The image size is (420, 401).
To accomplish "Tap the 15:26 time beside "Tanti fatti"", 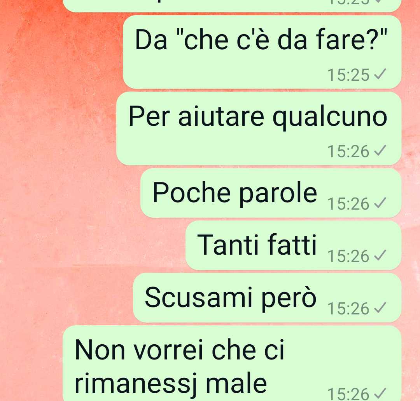I will coord(348,256).
